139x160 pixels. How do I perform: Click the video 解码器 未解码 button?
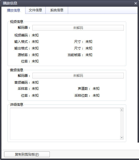(78, 28)
